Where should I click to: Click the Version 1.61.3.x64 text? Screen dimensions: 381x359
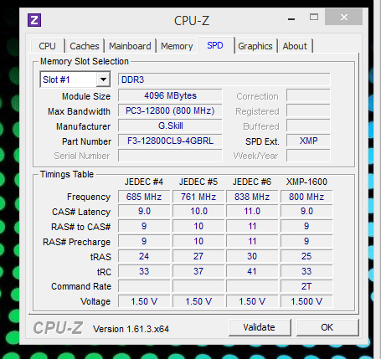(x=131, y=329)
